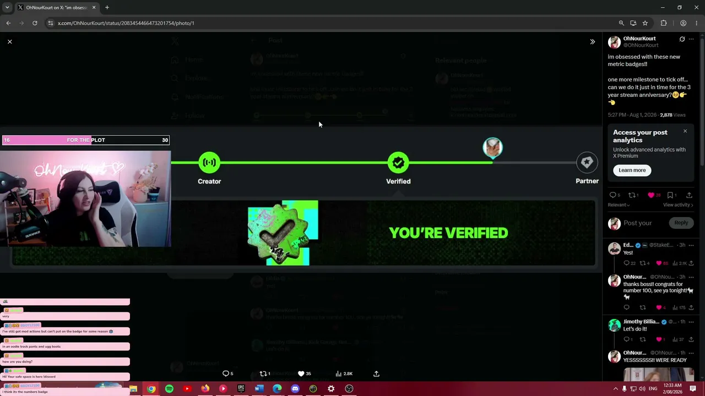Image resolution: width=705 pixels, height=396 pixels.
Task: Open more options on Ed's reply
Action: (x=691, y=245)
